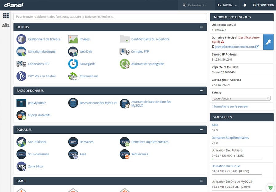Click the cPanel logo
Screen dimensions: 276x192
click(14, 5)
